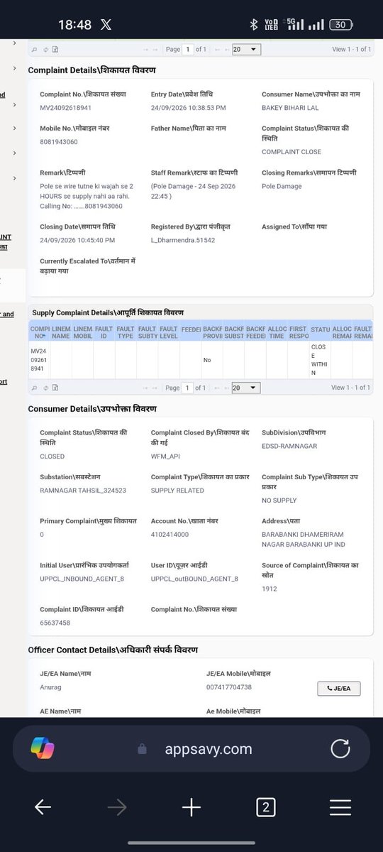The image size is (383, 852).
Task: Click page number field above Complaint Details
Action: 188,49
